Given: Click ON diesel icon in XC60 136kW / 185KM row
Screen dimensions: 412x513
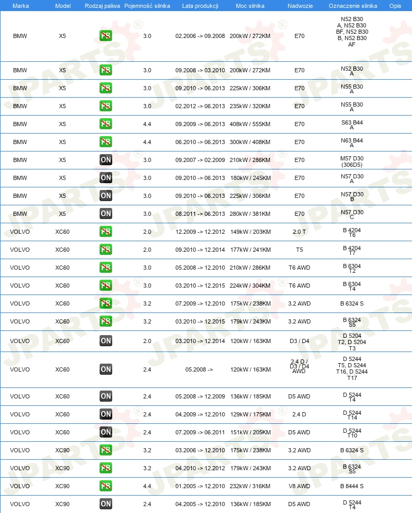Looking at the screenshot, I should click(105, 396).
